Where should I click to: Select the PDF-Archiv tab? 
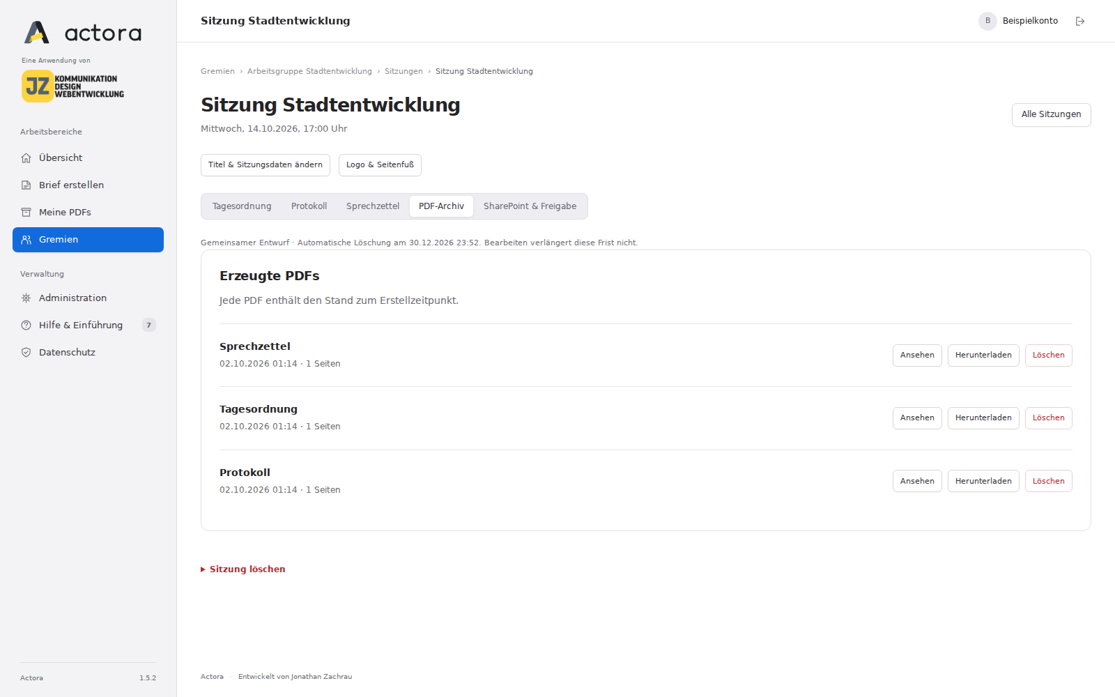pyautogui.click(x=441, y=206)
